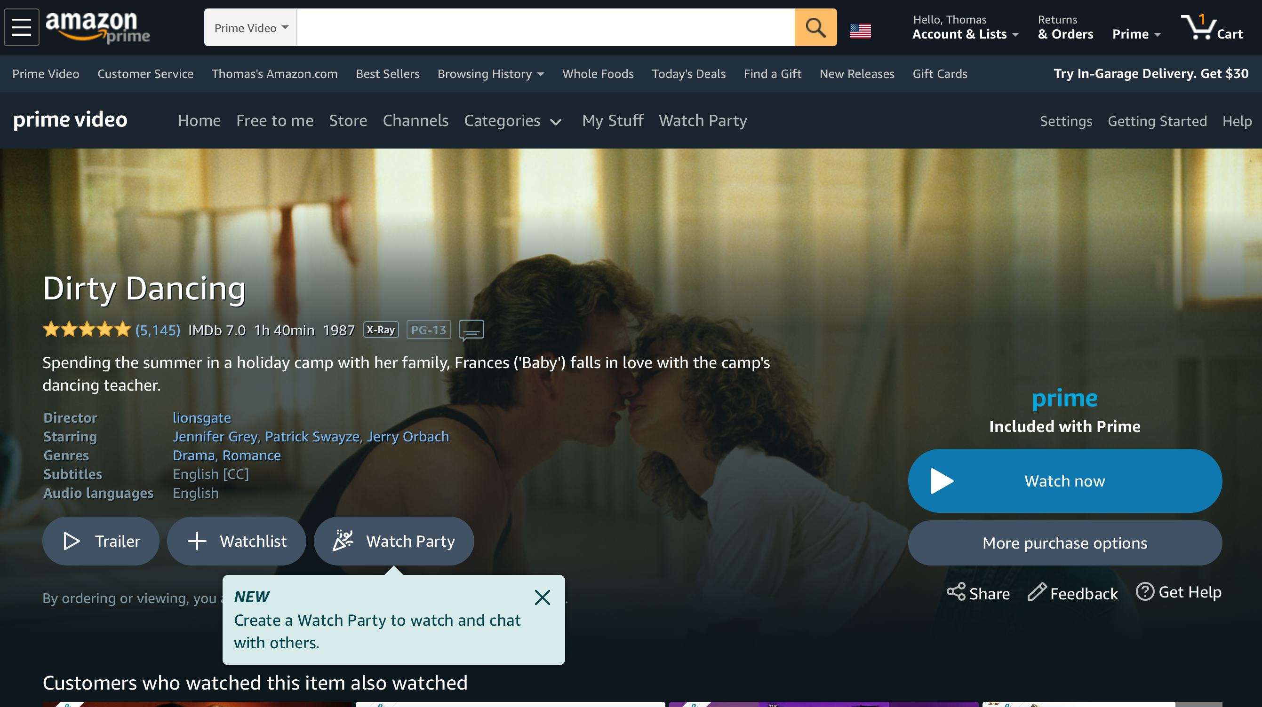This screenshot has height=707, width=1262.
Task: Open the Share options
Action: (977, 593)
